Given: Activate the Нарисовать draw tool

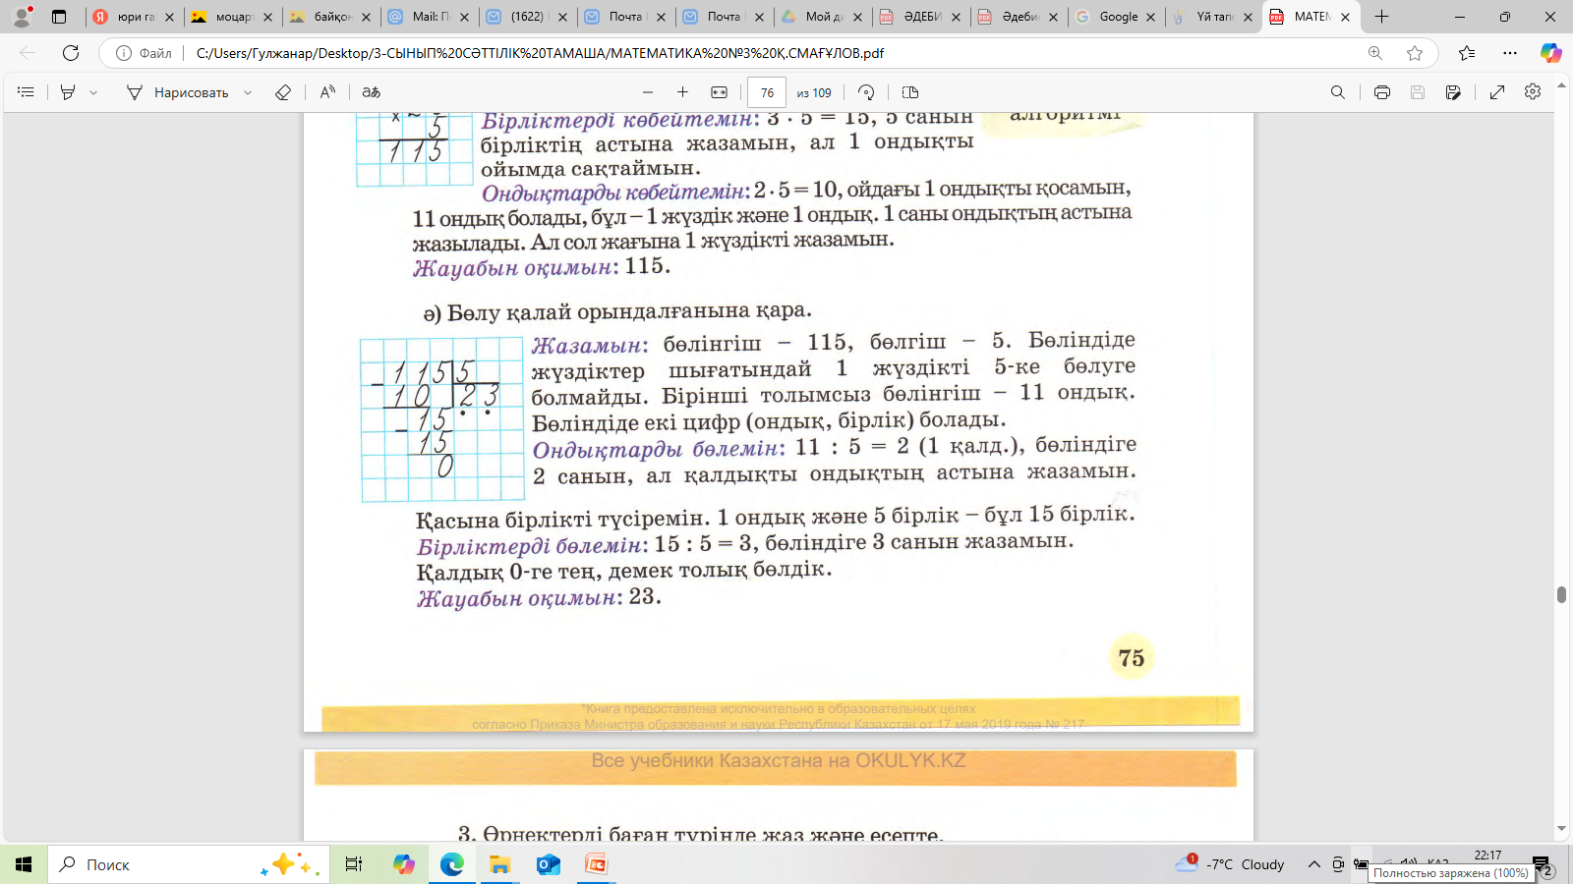Looking at the screenshot, I should click(x=177, y=92).
